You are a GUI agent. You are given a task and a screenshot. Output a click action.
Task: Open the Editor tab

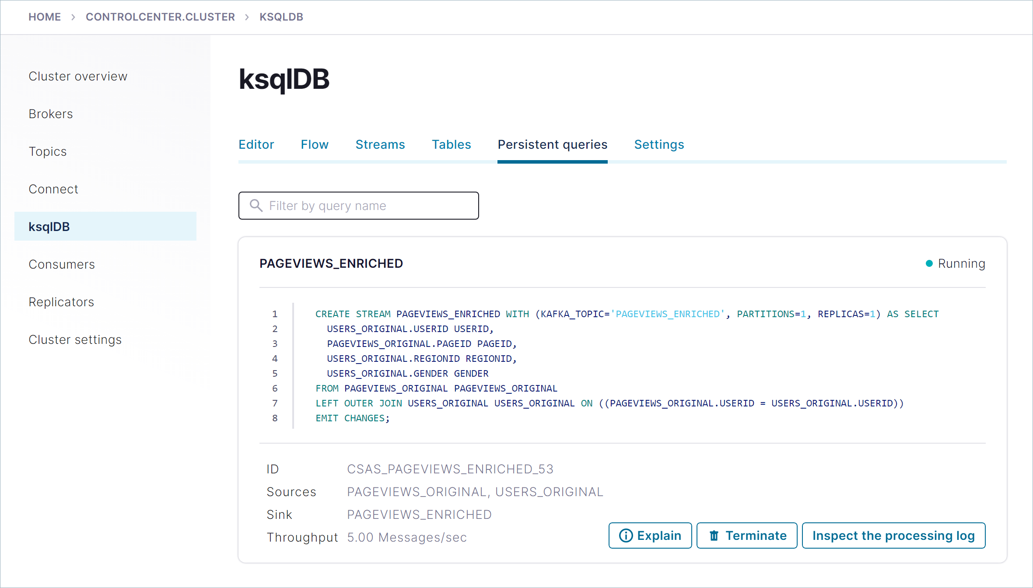click(x=256, y=144)
